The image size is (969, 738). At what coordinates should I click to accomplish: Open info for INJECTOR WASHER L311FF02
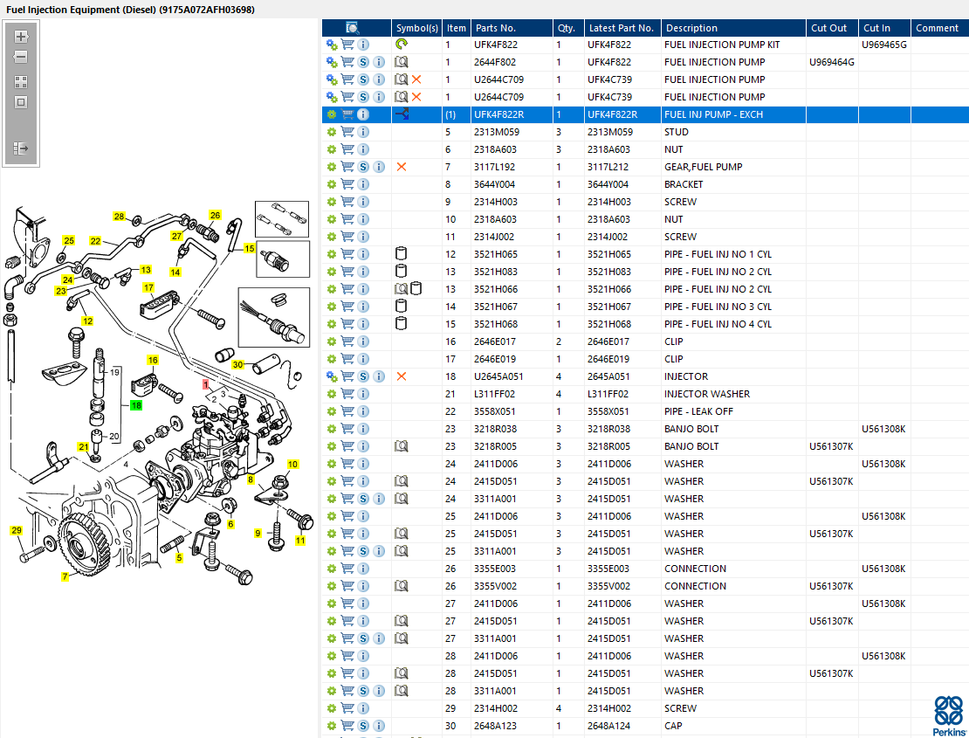click(x=363, y=394)
